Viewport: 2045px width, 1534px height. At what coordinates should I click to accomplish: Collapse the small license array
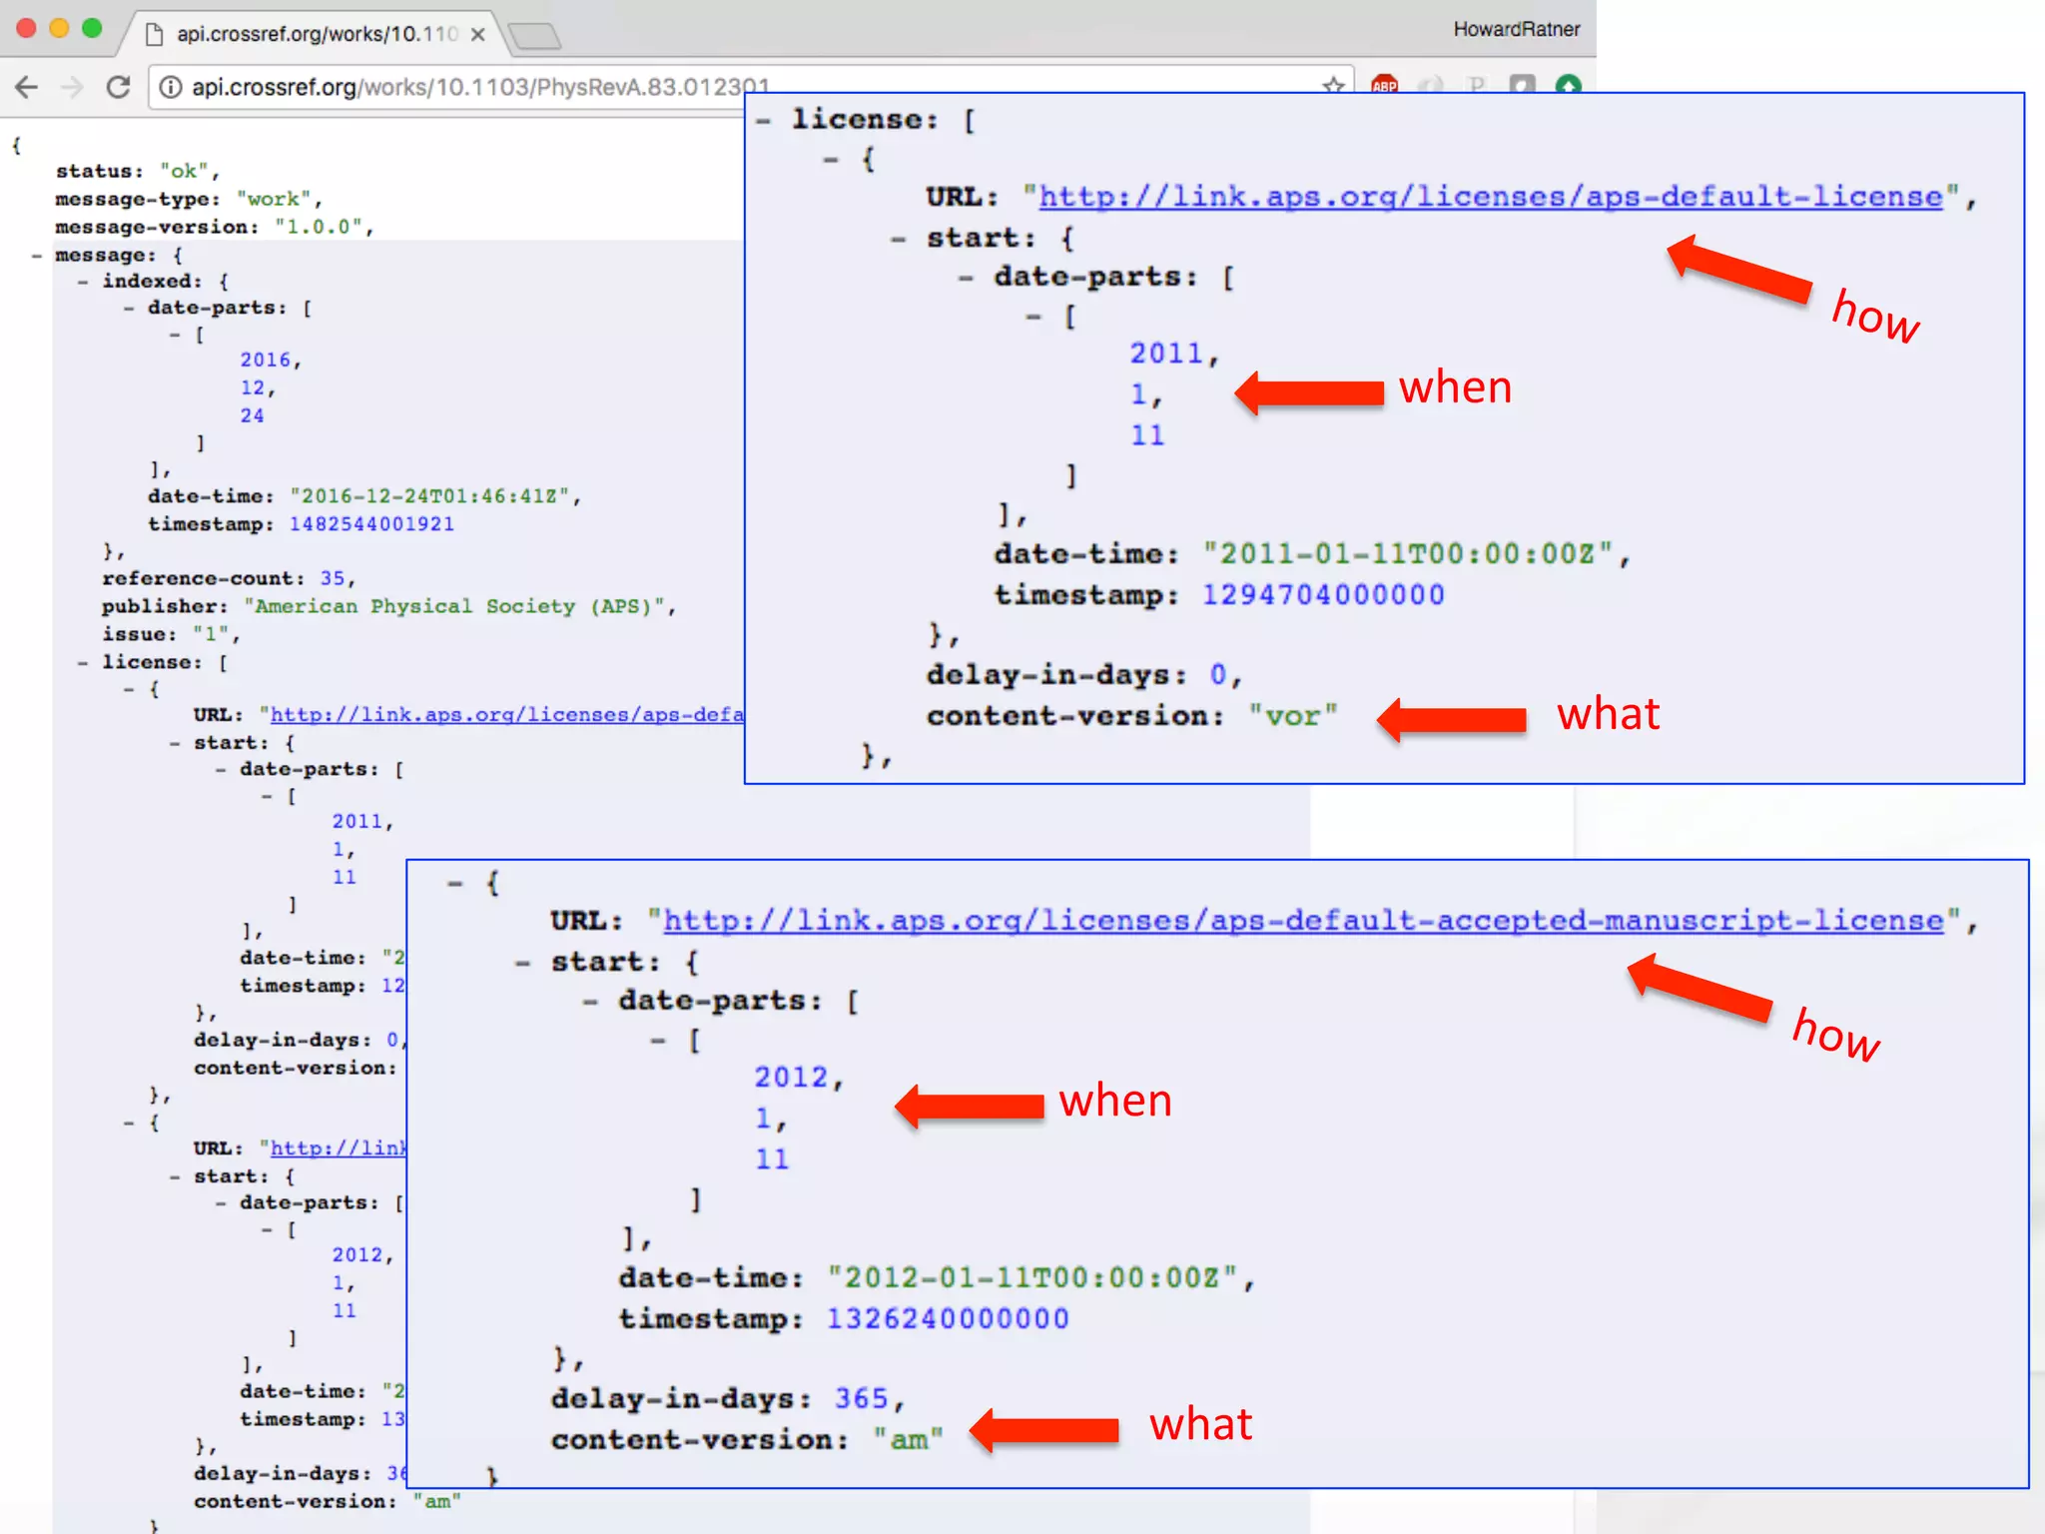click(x=83, y=662)
